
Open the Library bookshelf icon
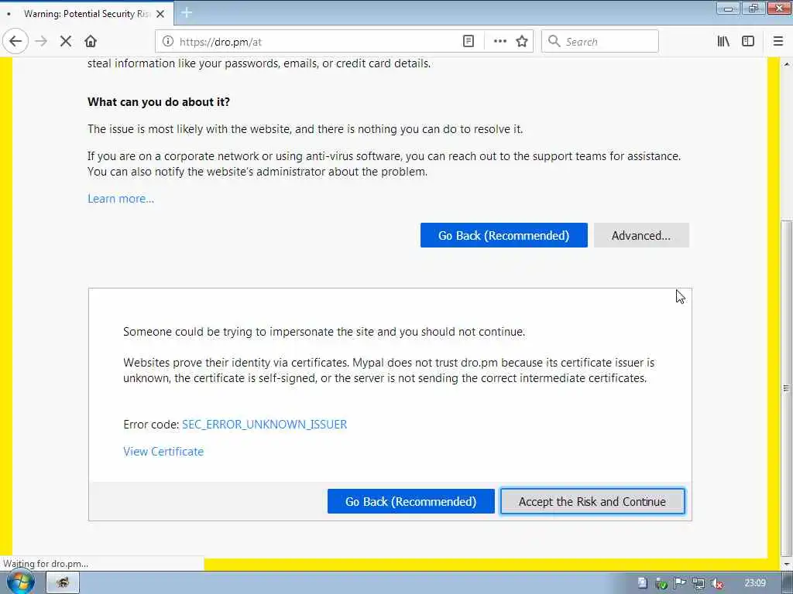coord(723,42)
